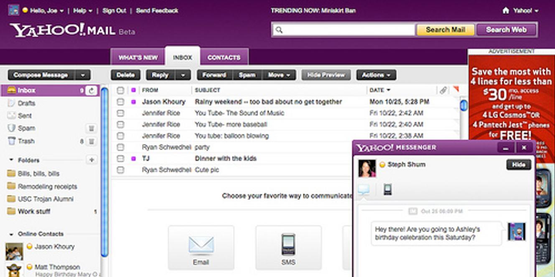Hide the Steph Shum conversation

pos(518,164)
